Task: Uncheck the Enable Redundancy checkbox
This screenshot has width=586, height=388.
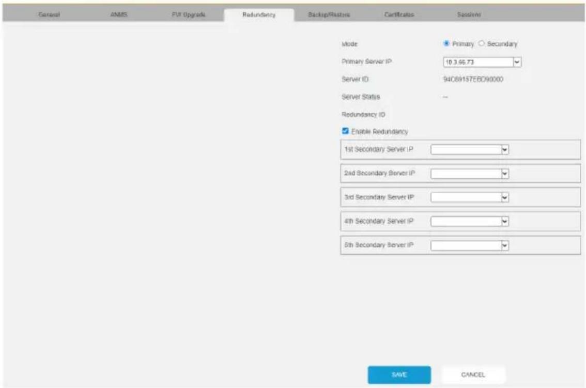Action: point(345,131)
